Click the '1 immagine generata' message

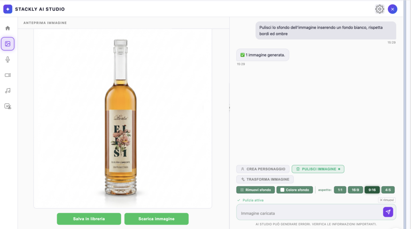tap(262, 55)
